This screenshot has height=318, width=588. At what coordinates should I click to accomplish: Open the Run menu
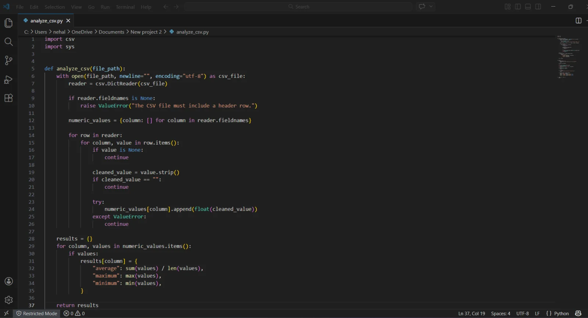105,7
